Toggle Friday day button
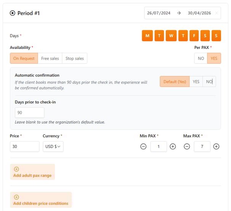This screenshot has height=211, width=231. pyautogui.click(x=194, y=36)
